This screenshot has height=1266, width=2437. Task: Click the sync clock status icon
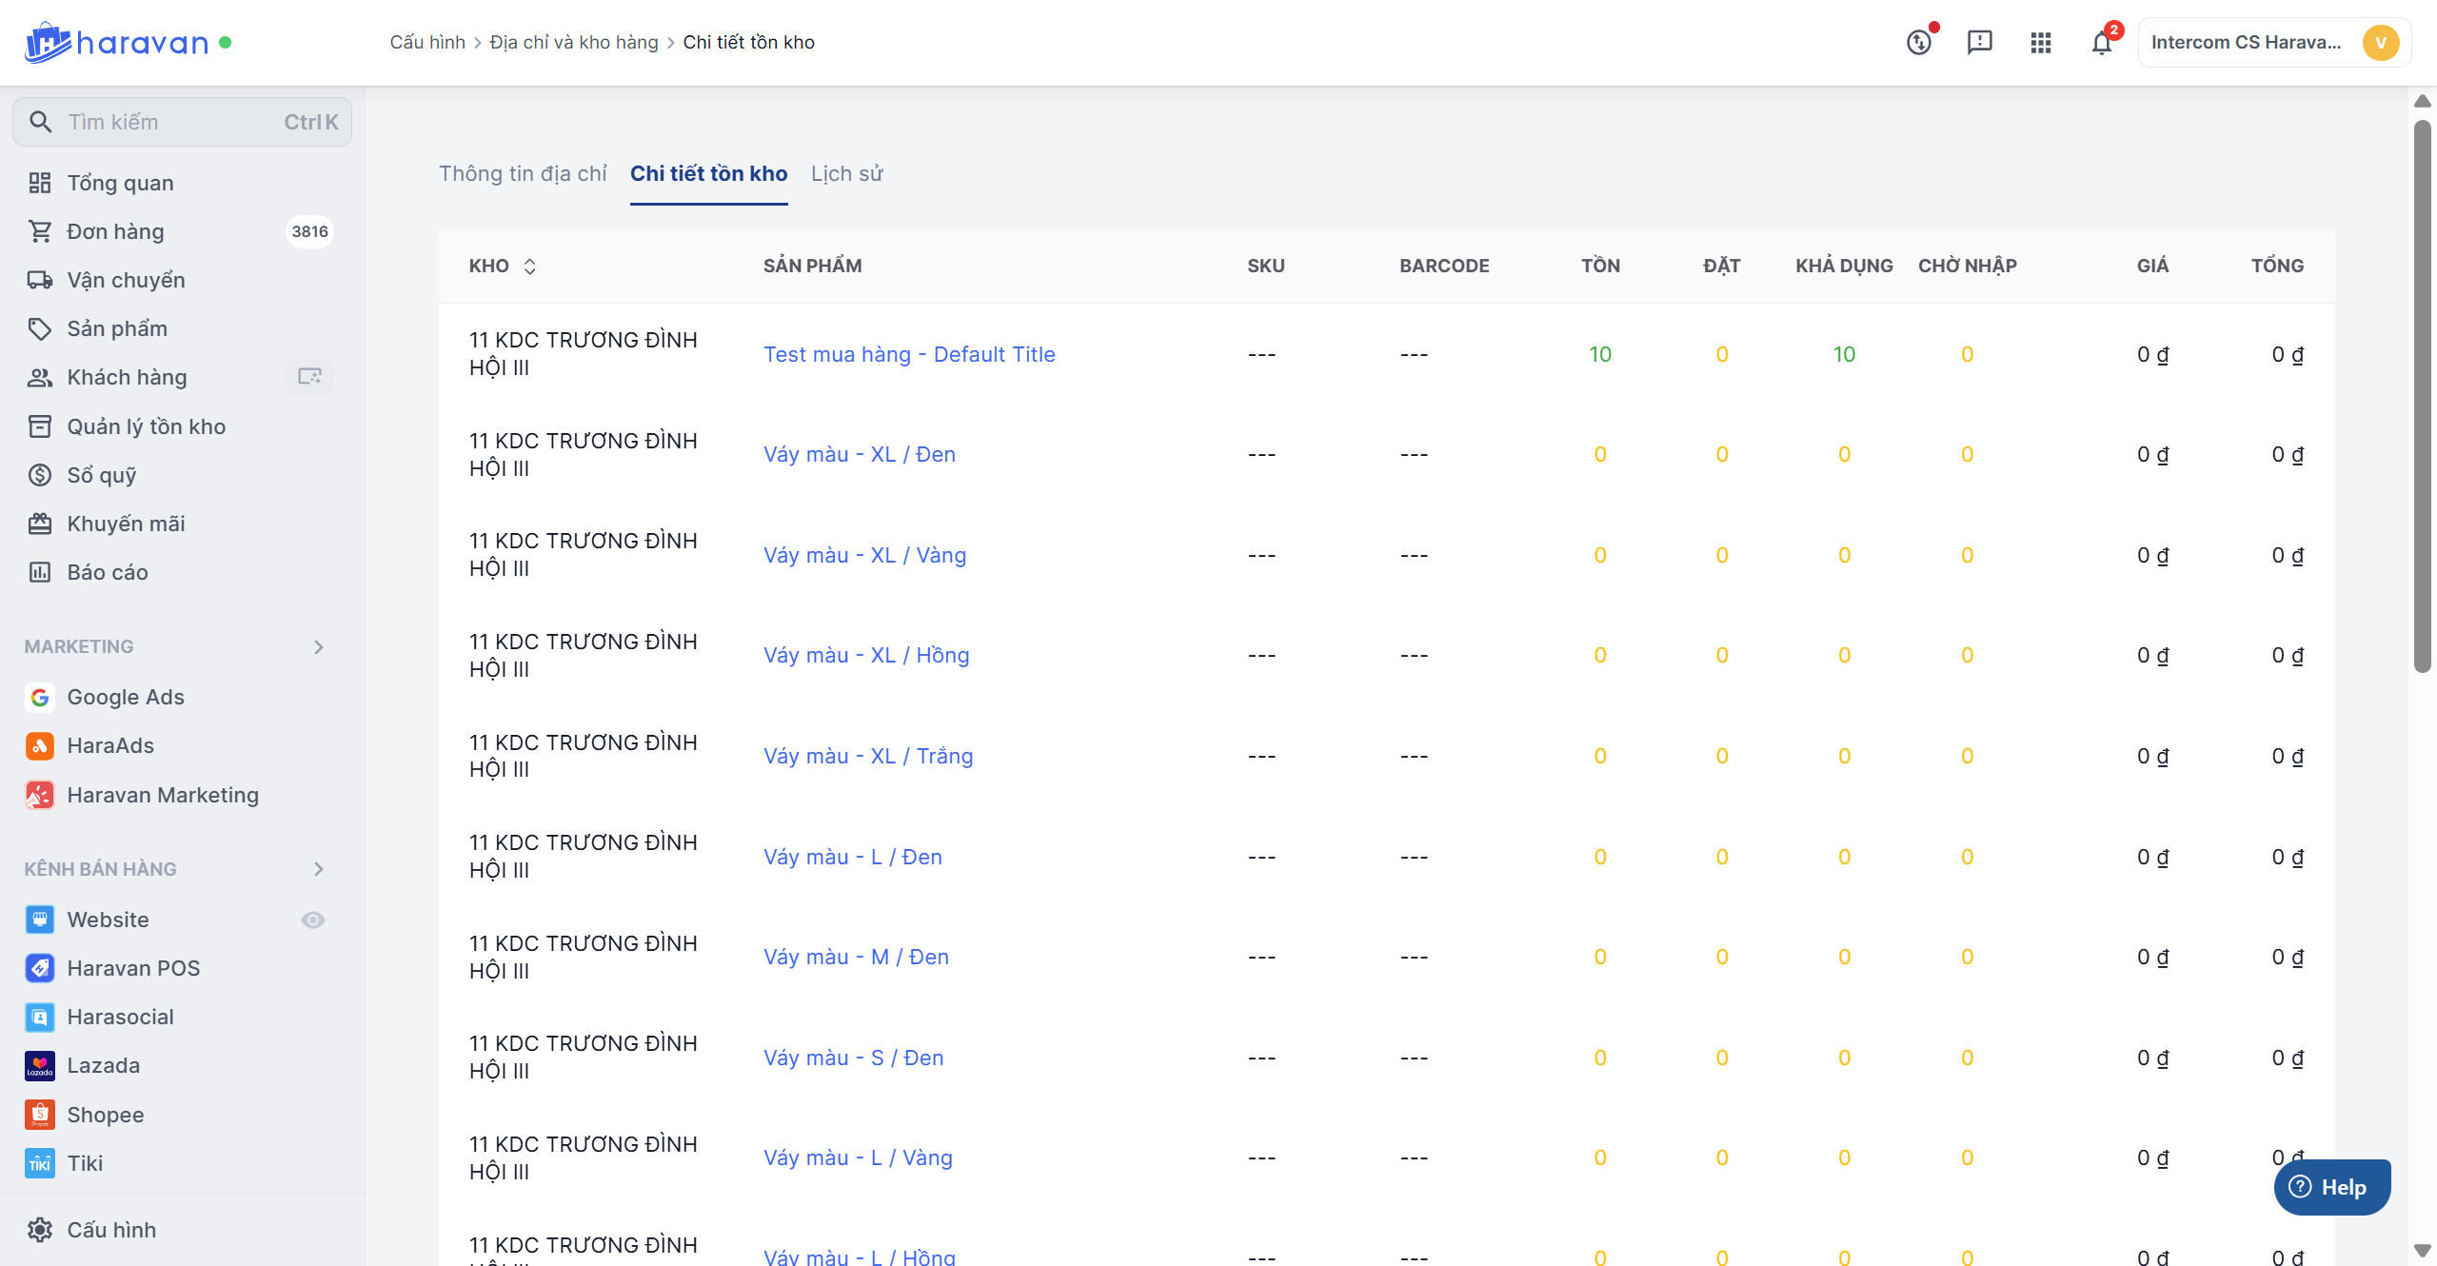[x=1918, y=43]
